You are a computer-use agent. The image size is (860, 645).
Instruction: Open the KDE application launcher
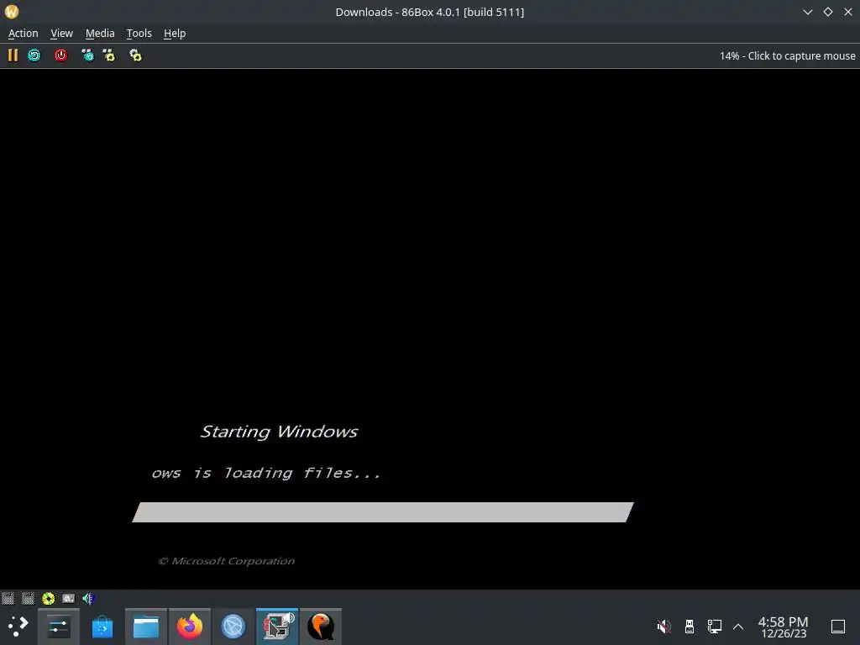tap(18, 627)
